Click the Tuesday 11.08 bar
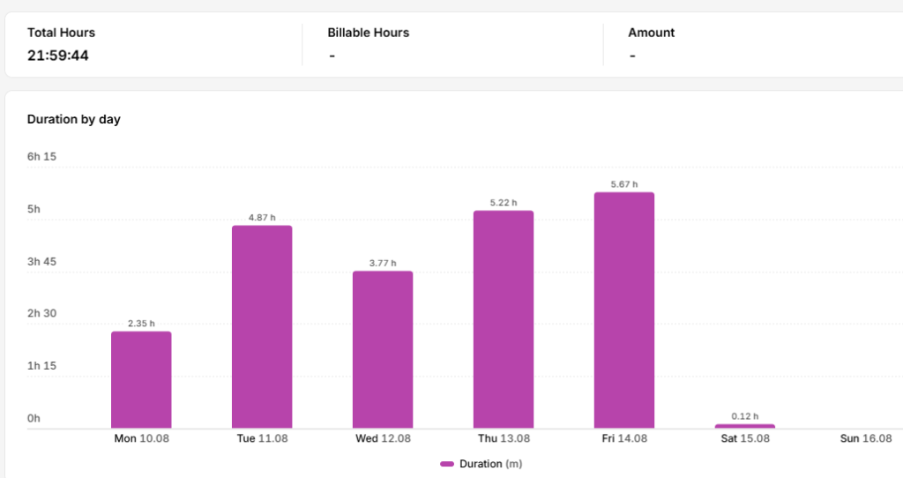Screen dimensions: 903x478 [x=262, y=326]
